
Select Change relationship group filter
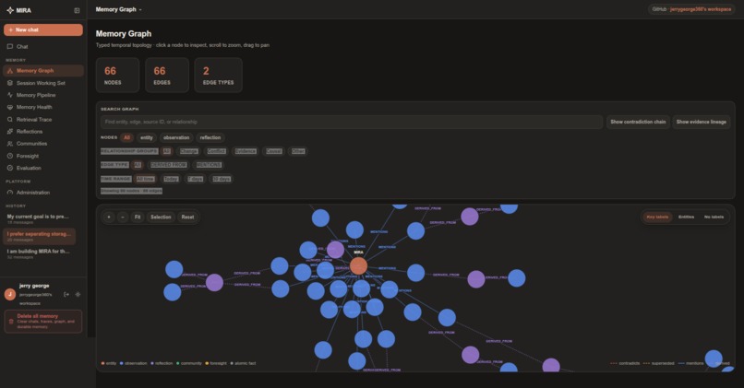pyautogui.click(x=189, y=151)
